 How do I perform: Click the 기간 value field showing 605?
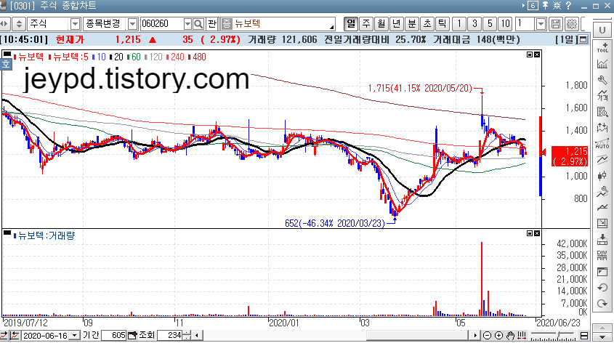113,336
